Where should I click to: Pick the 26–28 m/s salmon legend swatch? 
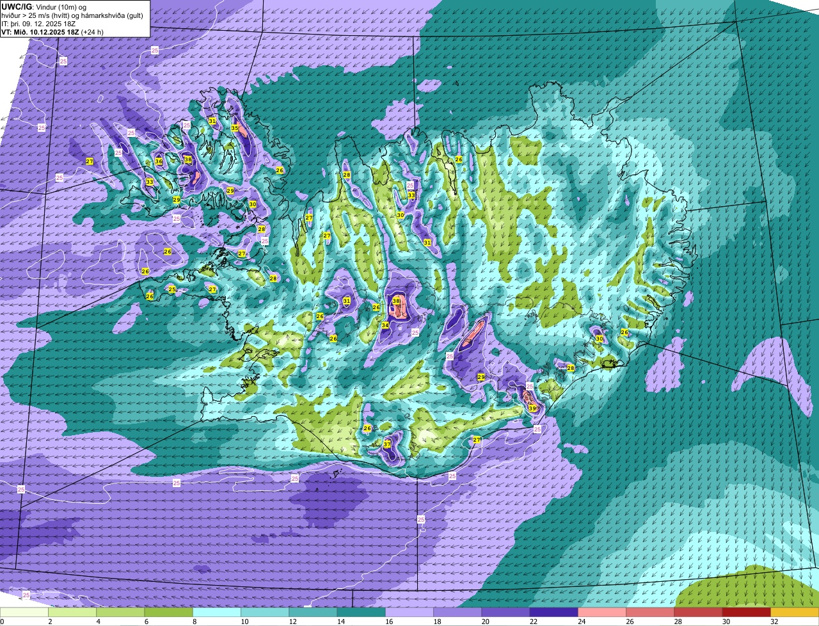point(651,612)
